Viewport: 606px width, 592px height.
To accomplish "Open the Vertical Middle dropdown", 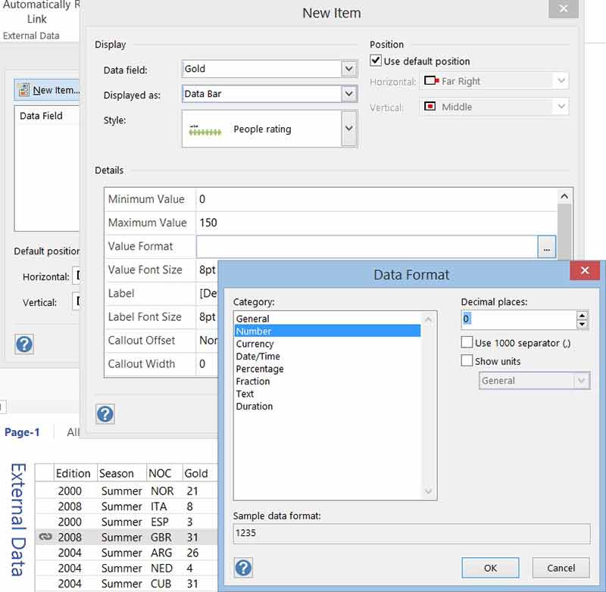I will click(561, 107).
